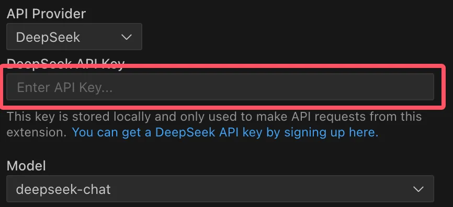This screenshot has width=453, height=207.
Task: Click the 'DeepSeek API Key' field label
Action: [65, 63]
